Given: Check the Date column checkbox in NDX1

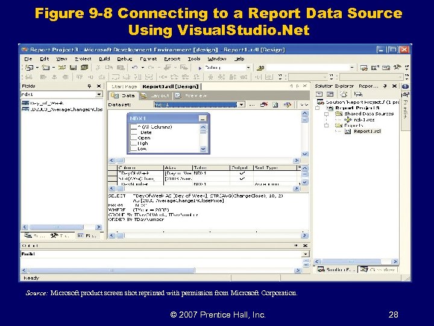Looking at the screenshot, I should pyautogui.click(x=134, y=132).
